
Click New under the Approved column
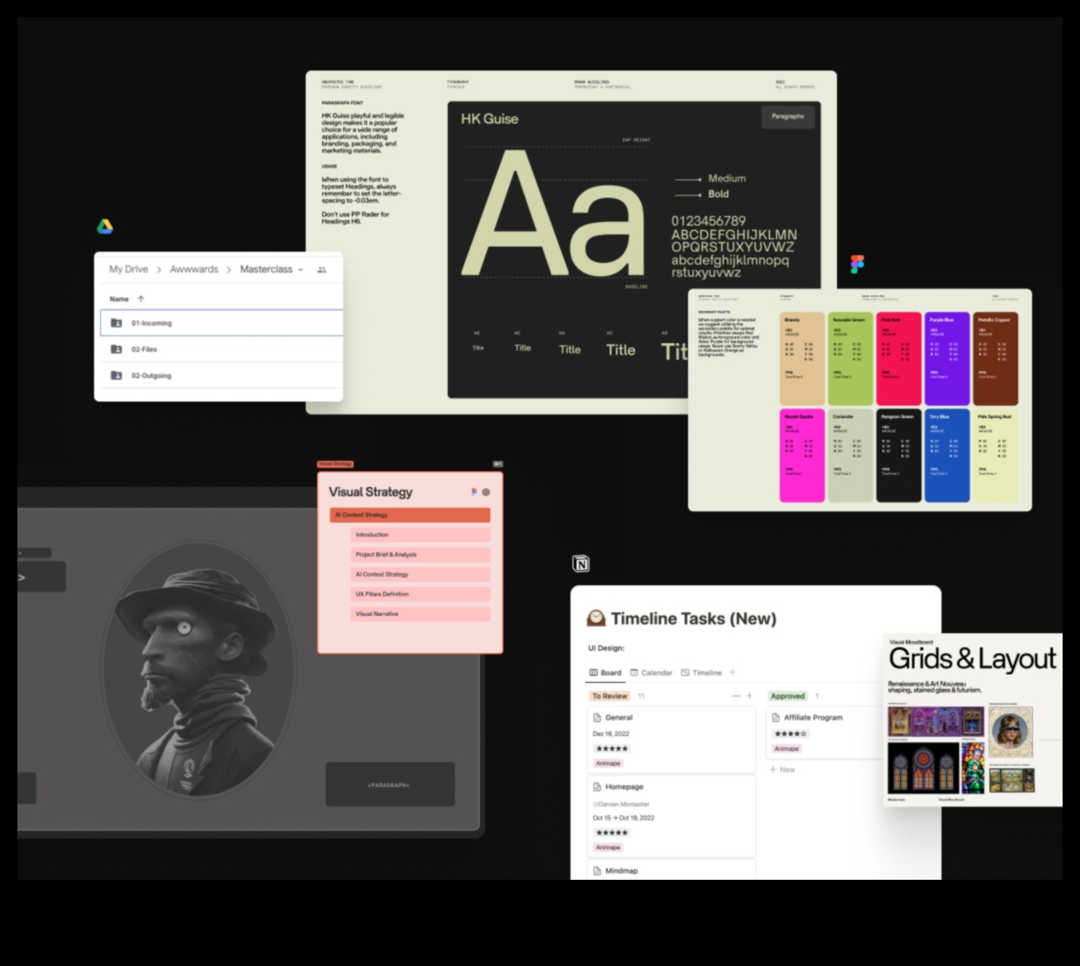tap(785, 769)
